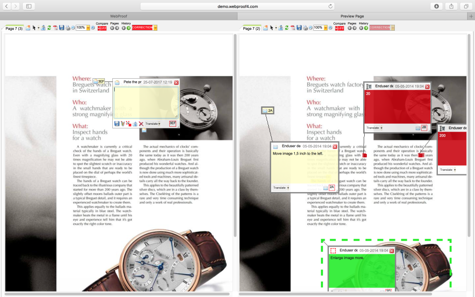Select the Page 7 (3) tab
Viewport: 475px width, 297px height.
(x=14, y=29)
